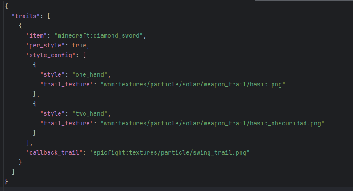The height and width of the screenshot is (191, 353).
Task: Click the "style_config" key
Action: point(51,55)
